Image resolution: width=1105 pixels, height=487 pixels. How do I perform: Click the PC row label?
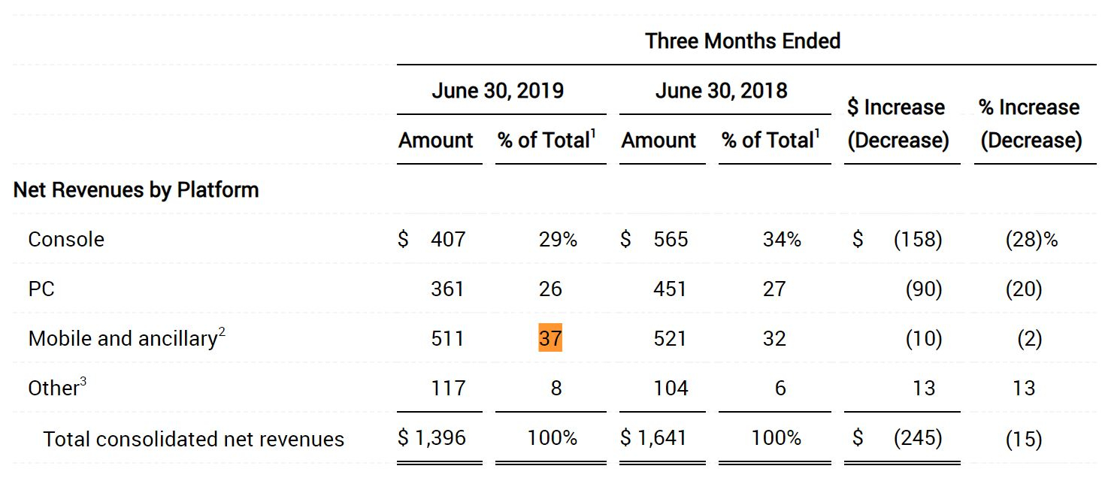coord(41,289)
